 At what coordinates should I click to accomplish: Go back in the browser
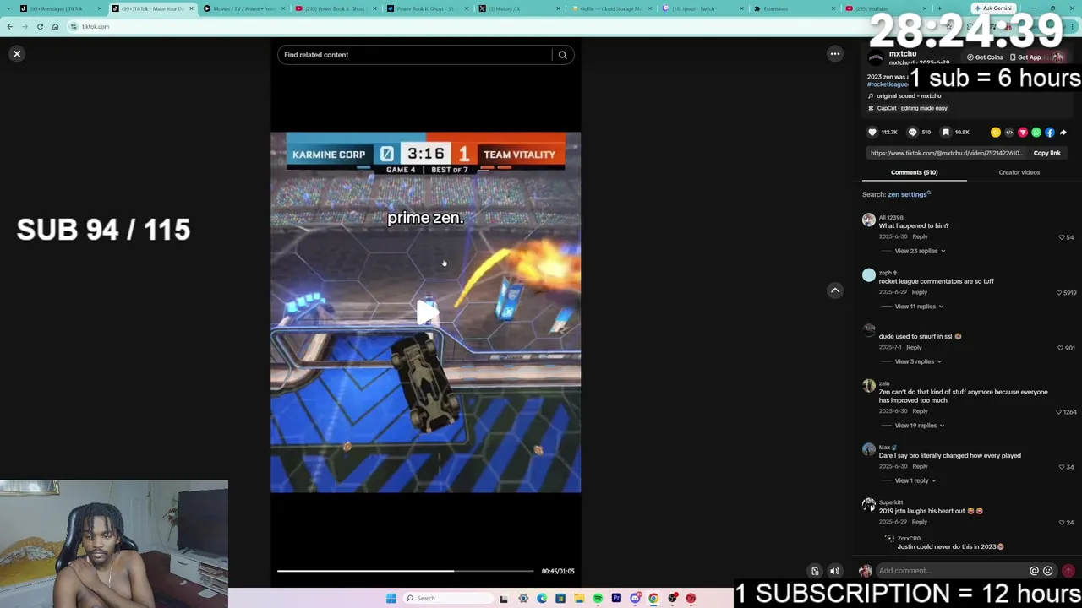[x=9, y=27]
